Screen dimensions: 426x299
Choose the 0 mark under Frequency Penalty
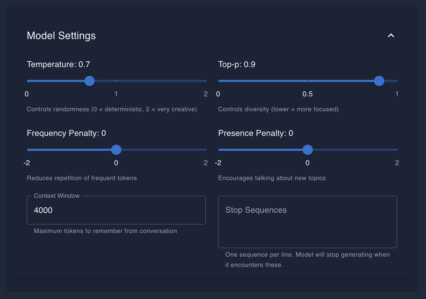tap(116, 163)
